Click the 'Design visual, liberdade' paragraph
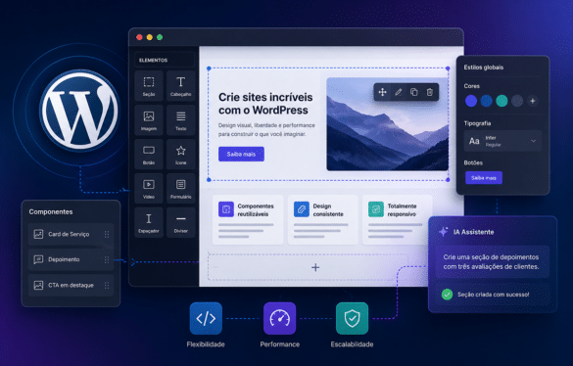 coord(266,130)
